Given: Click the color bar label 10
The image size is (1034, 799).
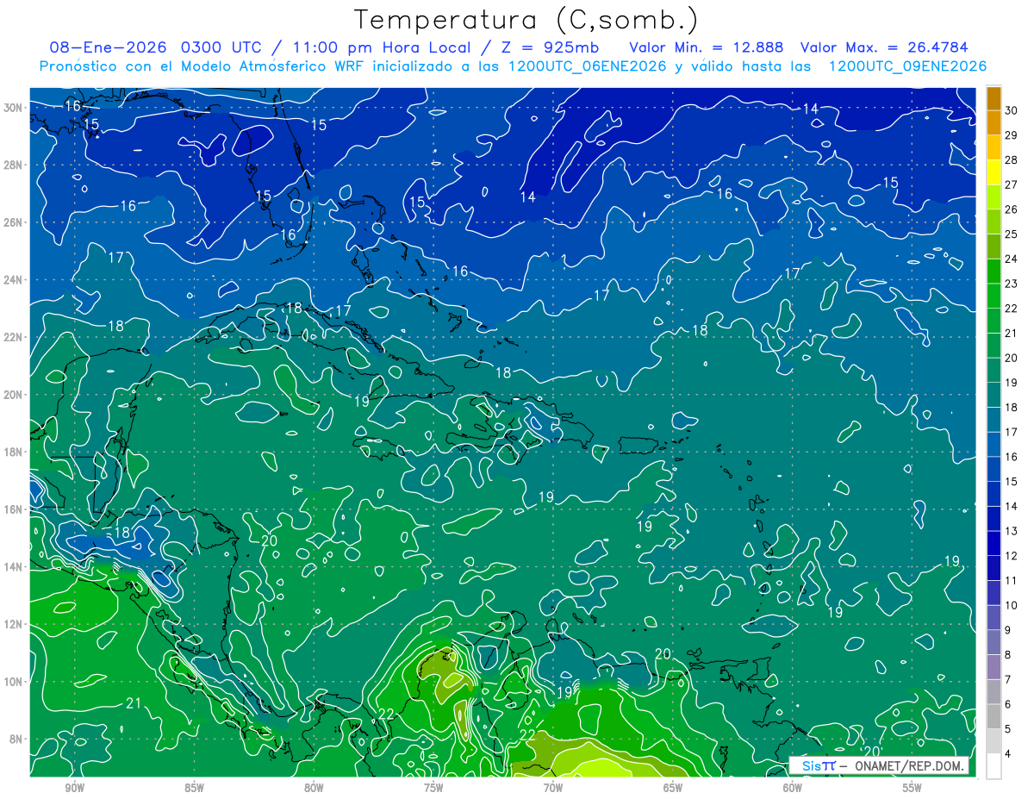Looking at the screenshot, I should click(x=1012, y=606).
